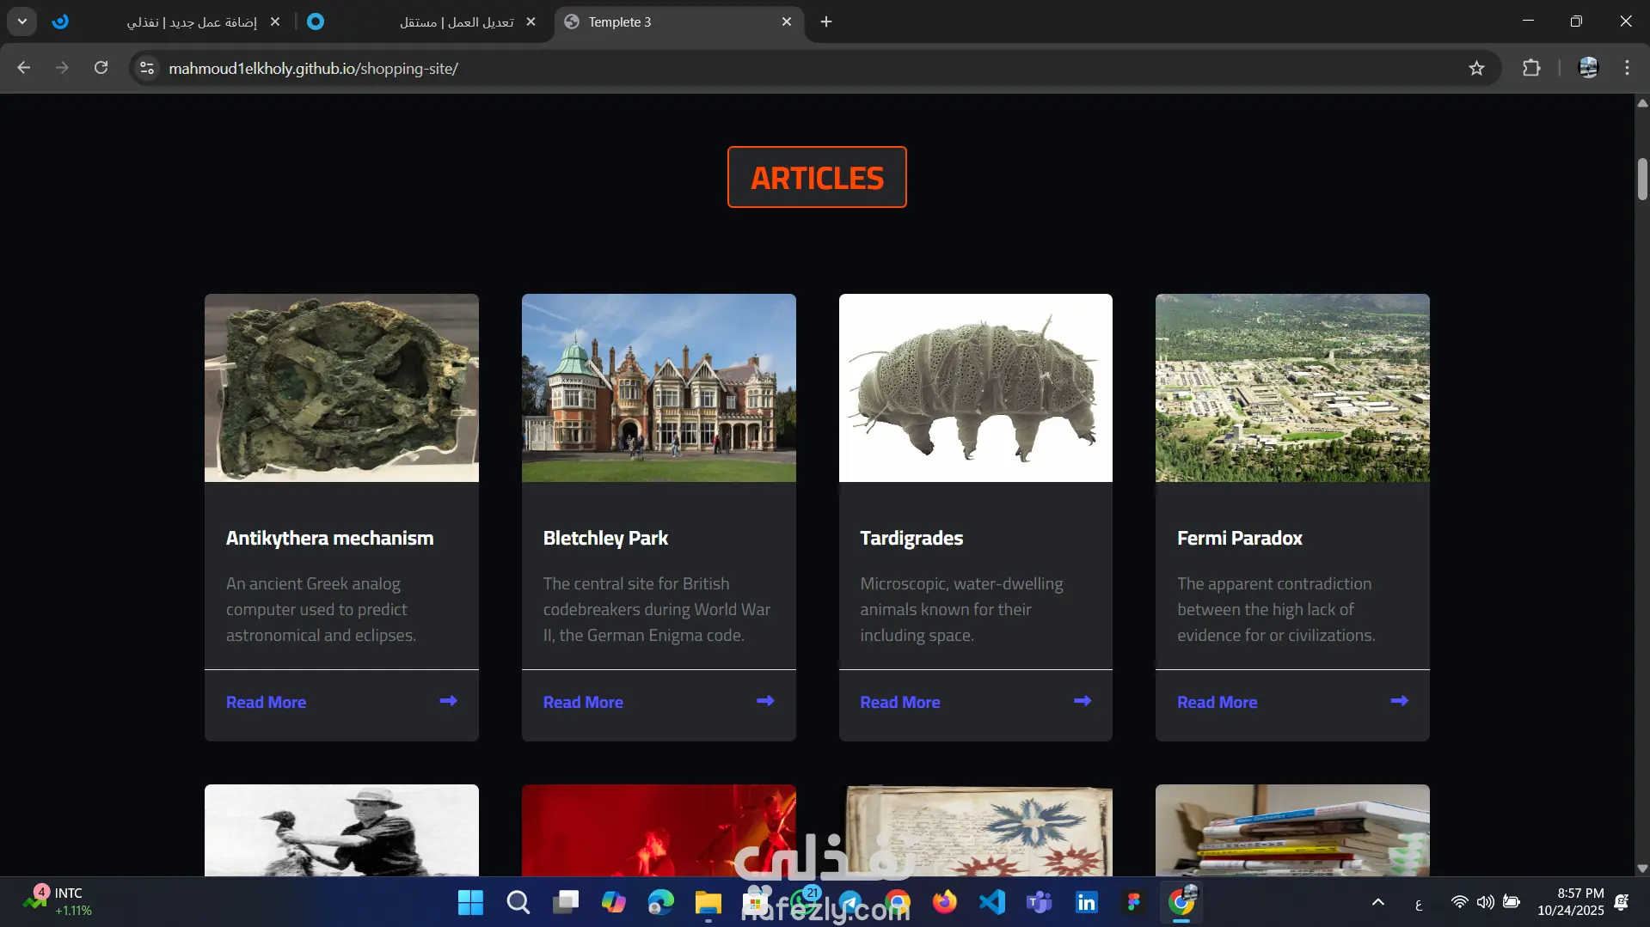Click the arrow icon on Tardigrades card
This screenshot has height=927, width=1650.
1083,701
